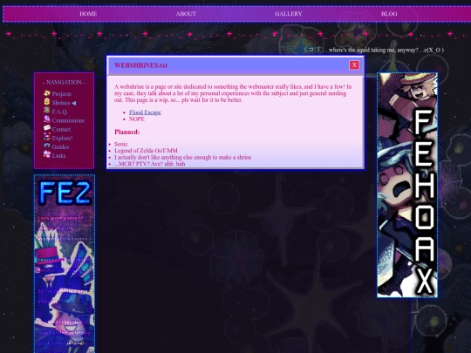Viewport: 471px width, 353px height.
Task: Click the icon beside F.A.Q.
Action: (x=47, y=111)
